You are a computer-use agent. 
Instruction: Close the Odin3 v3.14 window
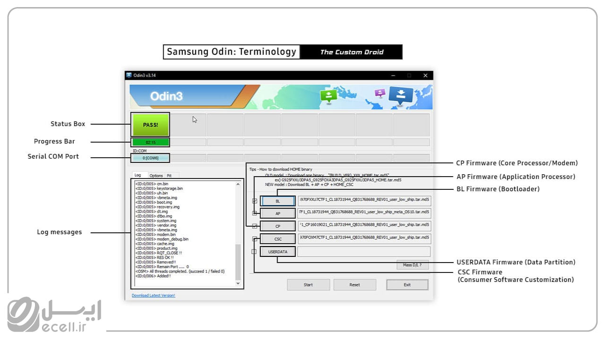click(425, 76)
